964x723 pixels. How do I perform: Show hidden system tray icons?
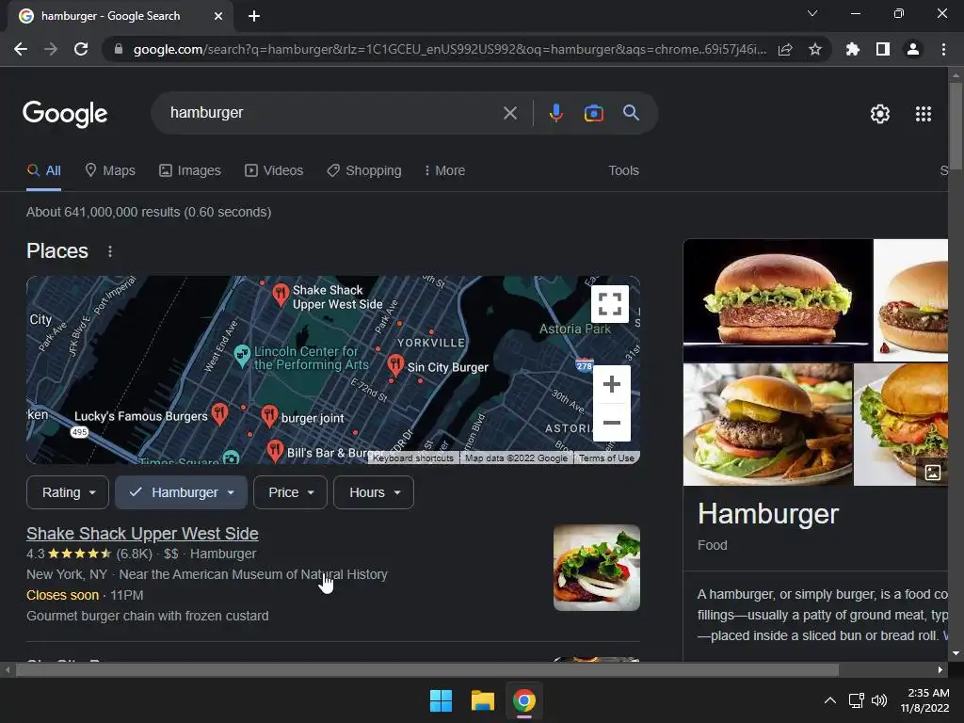click(x=830, y=700)
